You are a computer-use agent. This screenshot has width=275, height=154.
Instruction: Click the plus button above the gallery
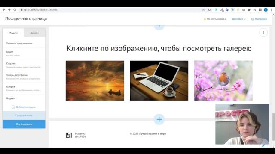[x=159, y=27]
